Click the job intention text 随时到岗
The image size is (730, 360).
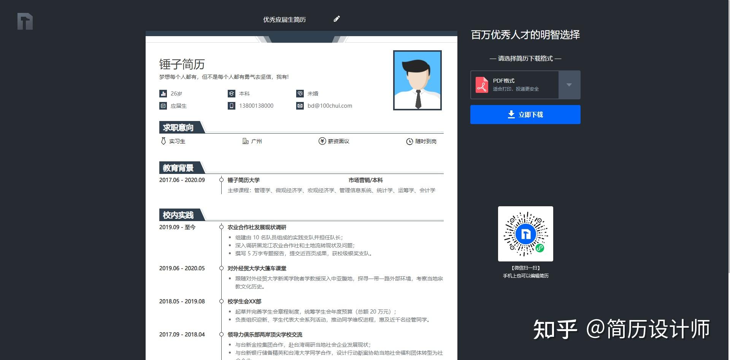pos(426,142)
